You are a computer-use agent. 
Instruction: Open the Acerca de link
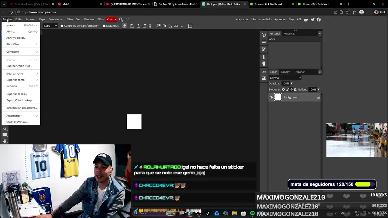point(242,19)
